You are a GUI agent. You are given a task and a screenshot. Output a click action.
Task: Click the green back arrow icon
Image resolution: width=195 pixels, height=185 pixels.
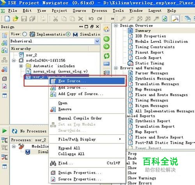pos(106,39)
